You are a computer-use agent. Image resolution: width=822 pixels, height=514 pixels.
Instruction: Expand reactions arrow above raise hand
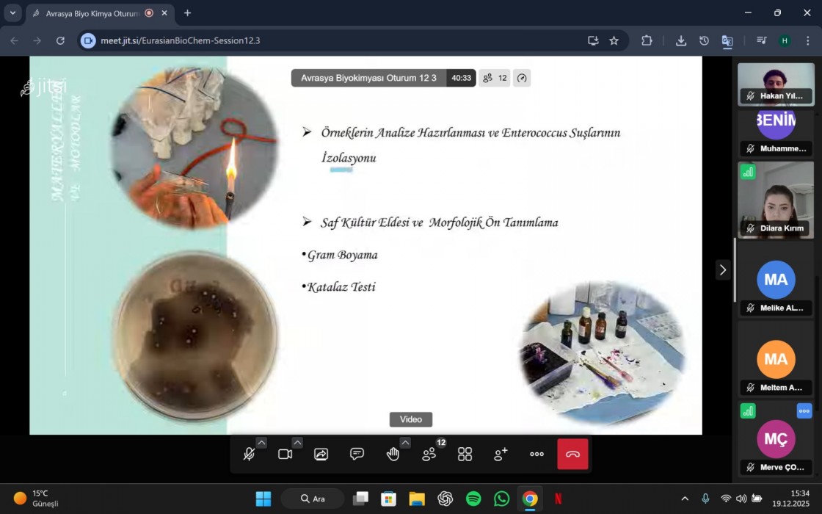pos(405,443)
